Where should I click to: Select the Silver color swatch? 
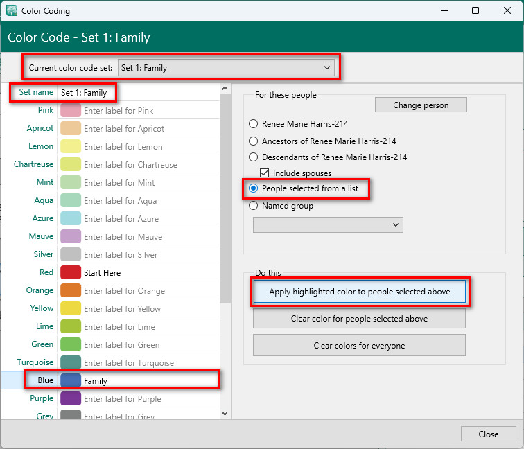[71, 255]
